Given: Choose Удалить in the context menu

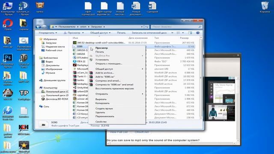Looking at the screenshot, I should tap(117, 113).
